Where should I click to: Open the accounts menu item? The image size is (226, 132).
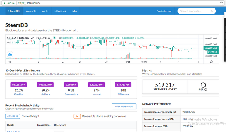pos(31,11)
